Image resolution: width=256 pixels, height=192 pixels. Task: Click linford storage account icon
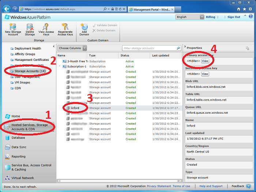[68, 108]
